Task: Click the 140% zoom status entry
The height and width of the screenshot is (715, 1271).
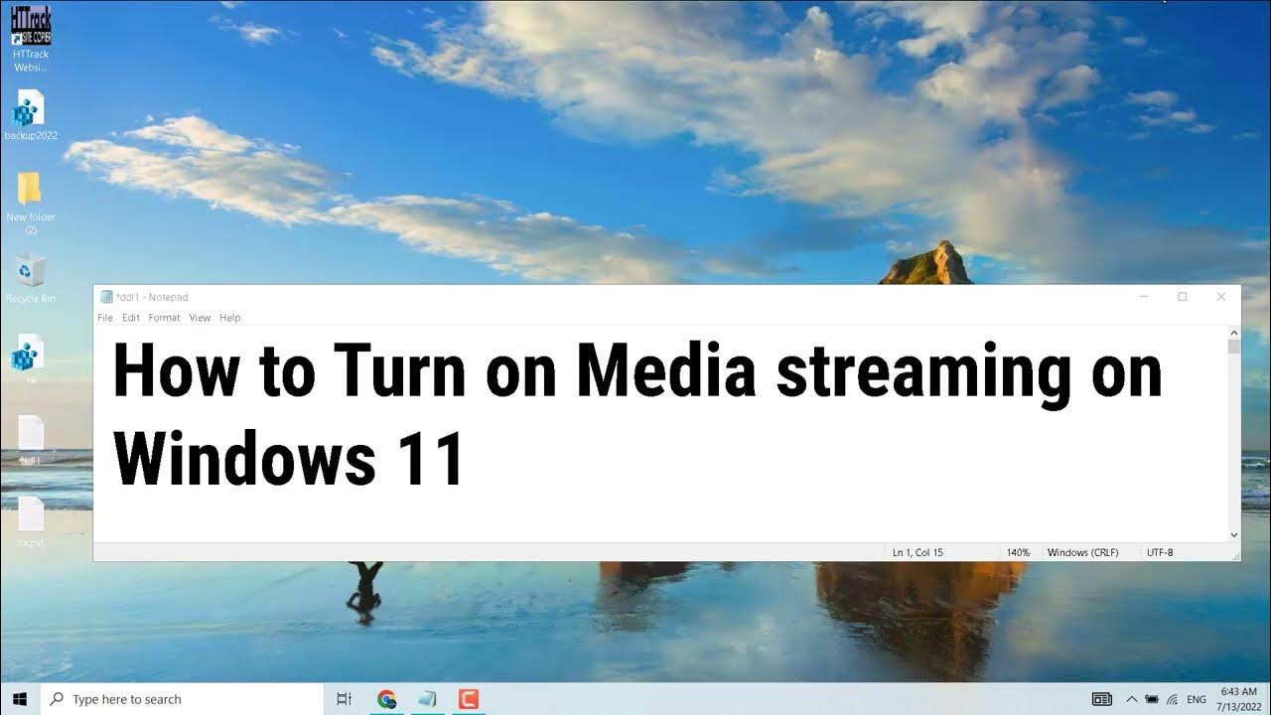Action: (x=1018, y=552)
